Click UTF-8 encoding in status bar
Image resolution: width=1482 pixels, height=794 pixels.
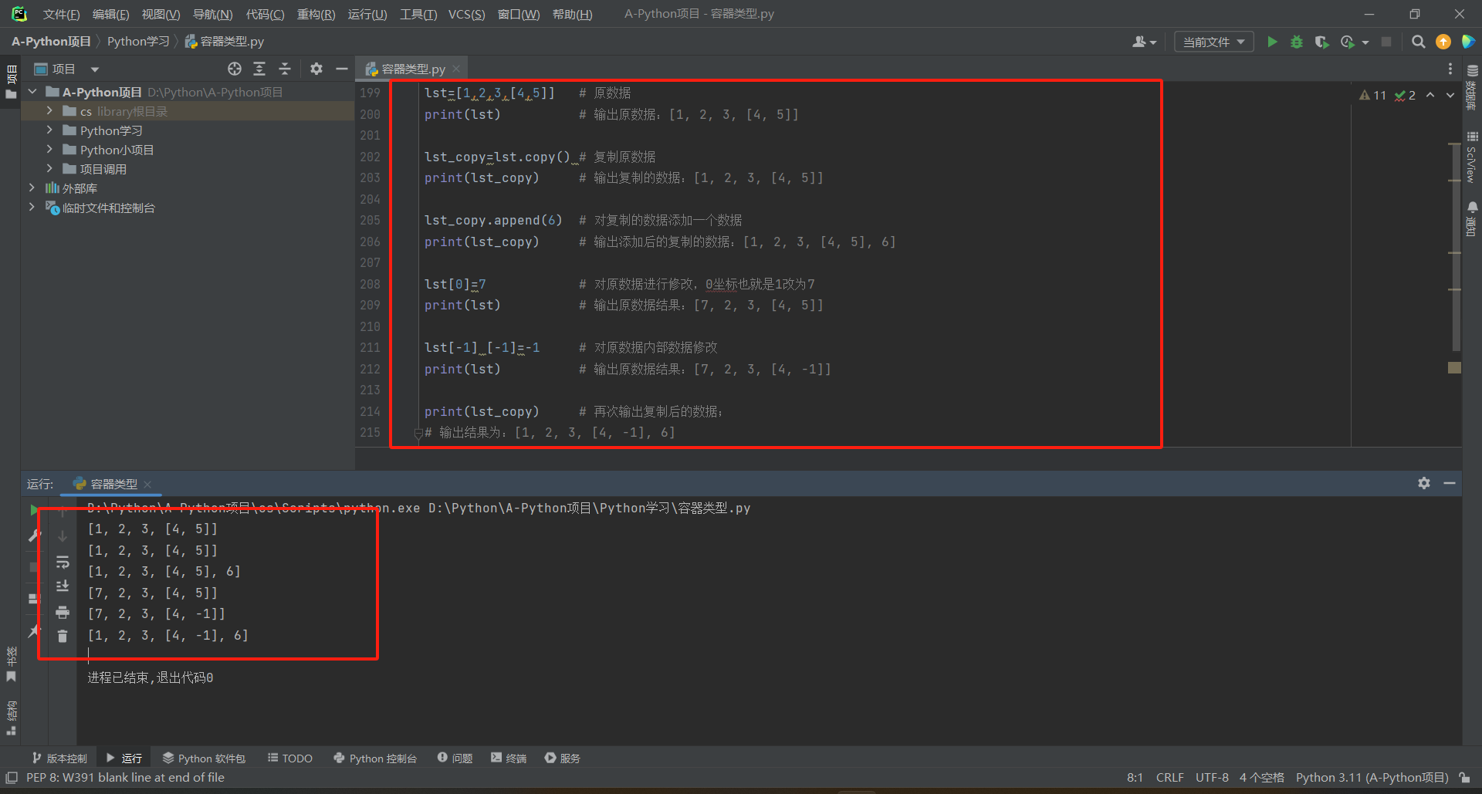tap(1212, 778)
